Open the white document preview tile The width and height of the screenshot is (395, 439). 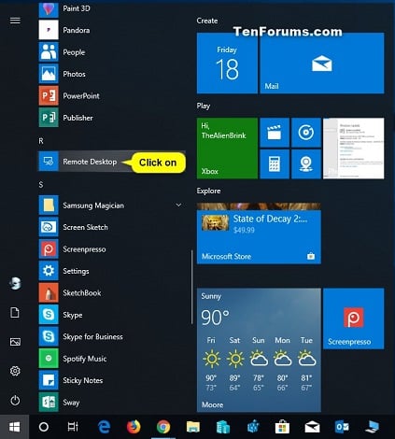[354, 148]
